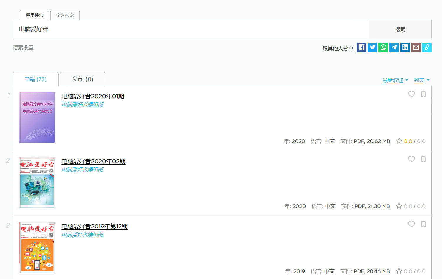This screenshot has width=442, height=279.
Task: Send results via Telegram
Action: pyautogui.click(x=394, y=47)
